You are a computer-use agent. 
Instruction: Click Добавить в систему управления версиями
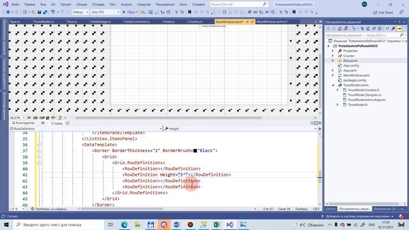(357, 217)
